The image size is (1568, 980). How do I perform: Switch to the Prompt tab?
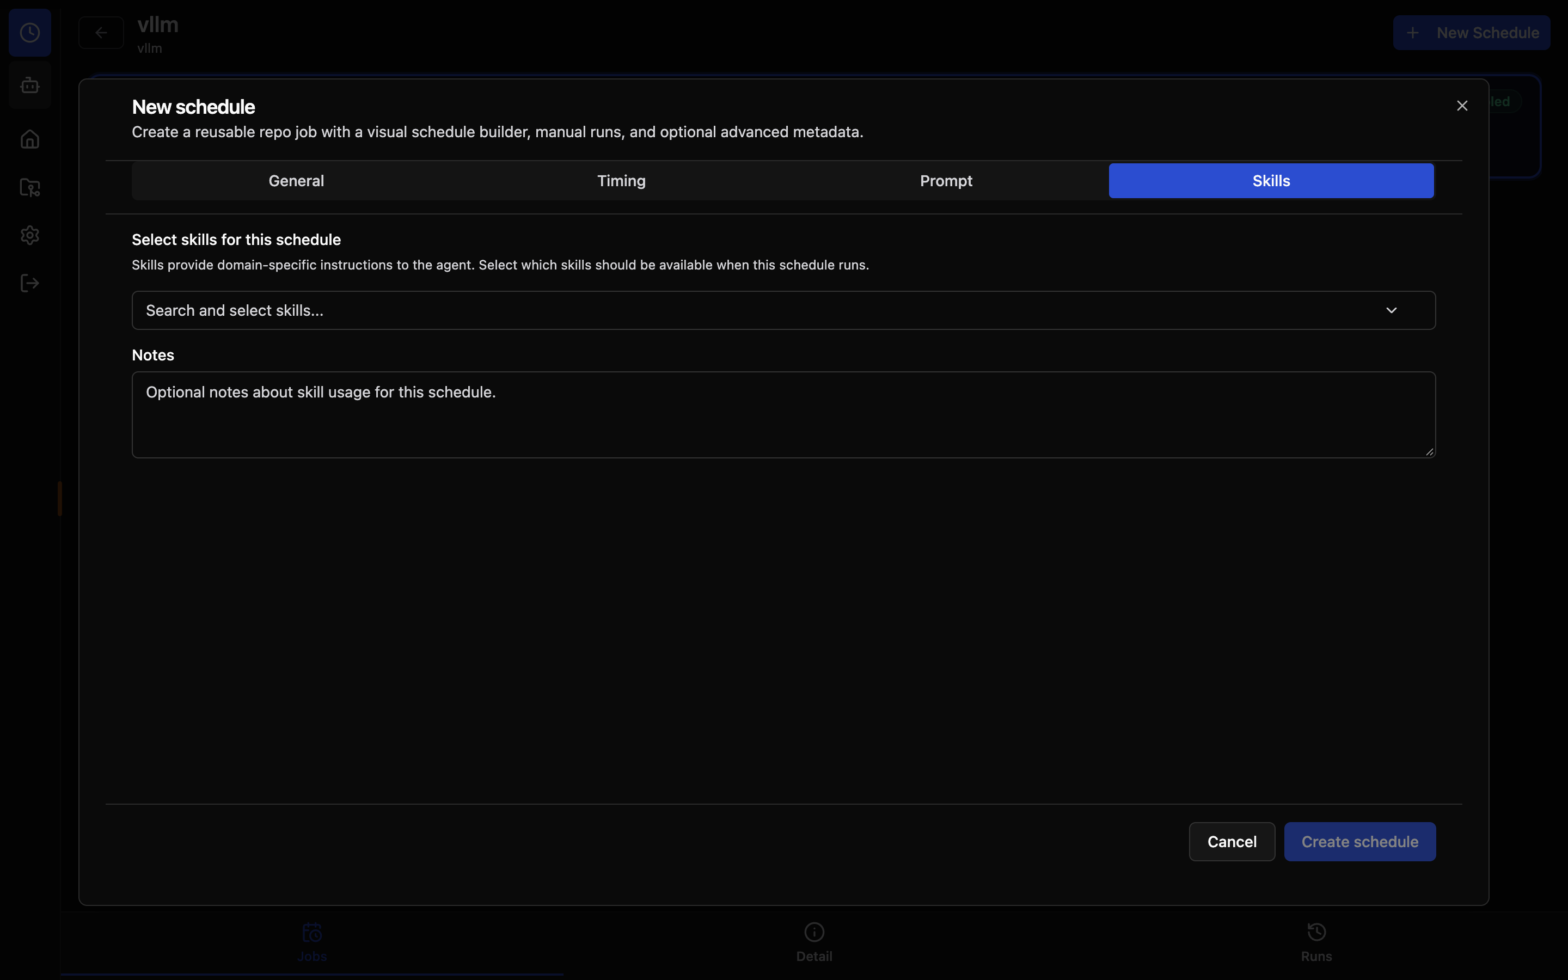click(946, 181)
